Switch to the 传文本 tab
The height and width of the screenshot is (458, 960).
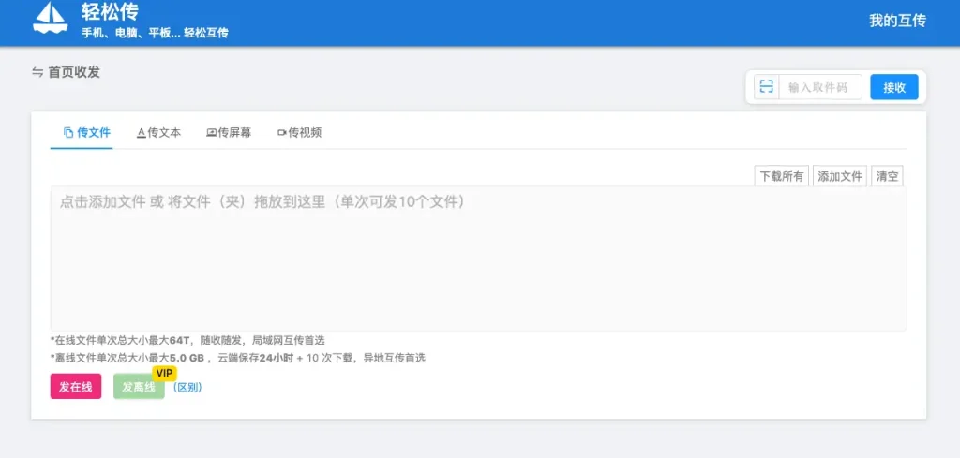tap(159, 132)
